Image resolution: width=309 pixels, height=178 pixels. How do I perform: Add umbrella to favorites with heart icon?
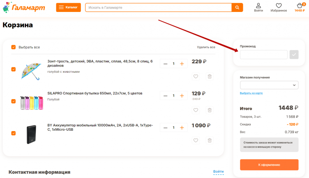pos(196,76)
